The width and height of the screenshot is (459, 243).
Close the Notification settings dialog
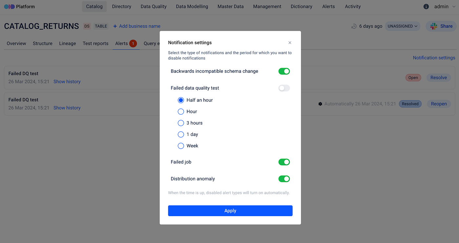point(290,43)
